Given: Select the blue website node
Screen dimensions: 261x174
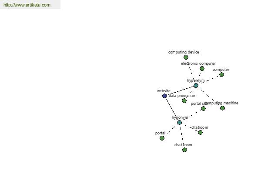Looking at the screenshot, I should point(164,96).
